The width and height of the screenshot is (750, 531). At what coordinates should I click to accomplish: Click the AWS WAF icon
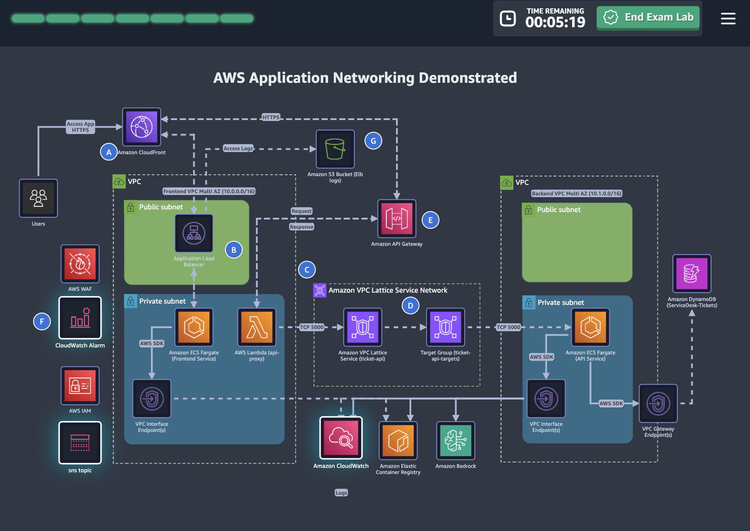[80, 264]
